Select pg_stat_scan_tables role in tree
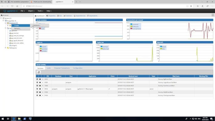Image resolution: width=215 pixels, height=121 pixels. [x=17, y=43]
